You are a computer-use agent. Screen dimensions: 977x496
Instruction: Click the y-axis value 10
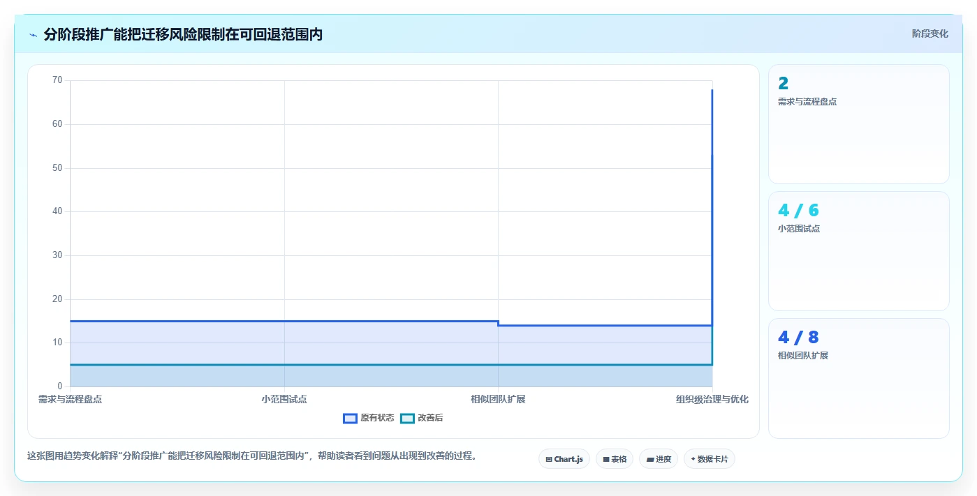[57, 343]
